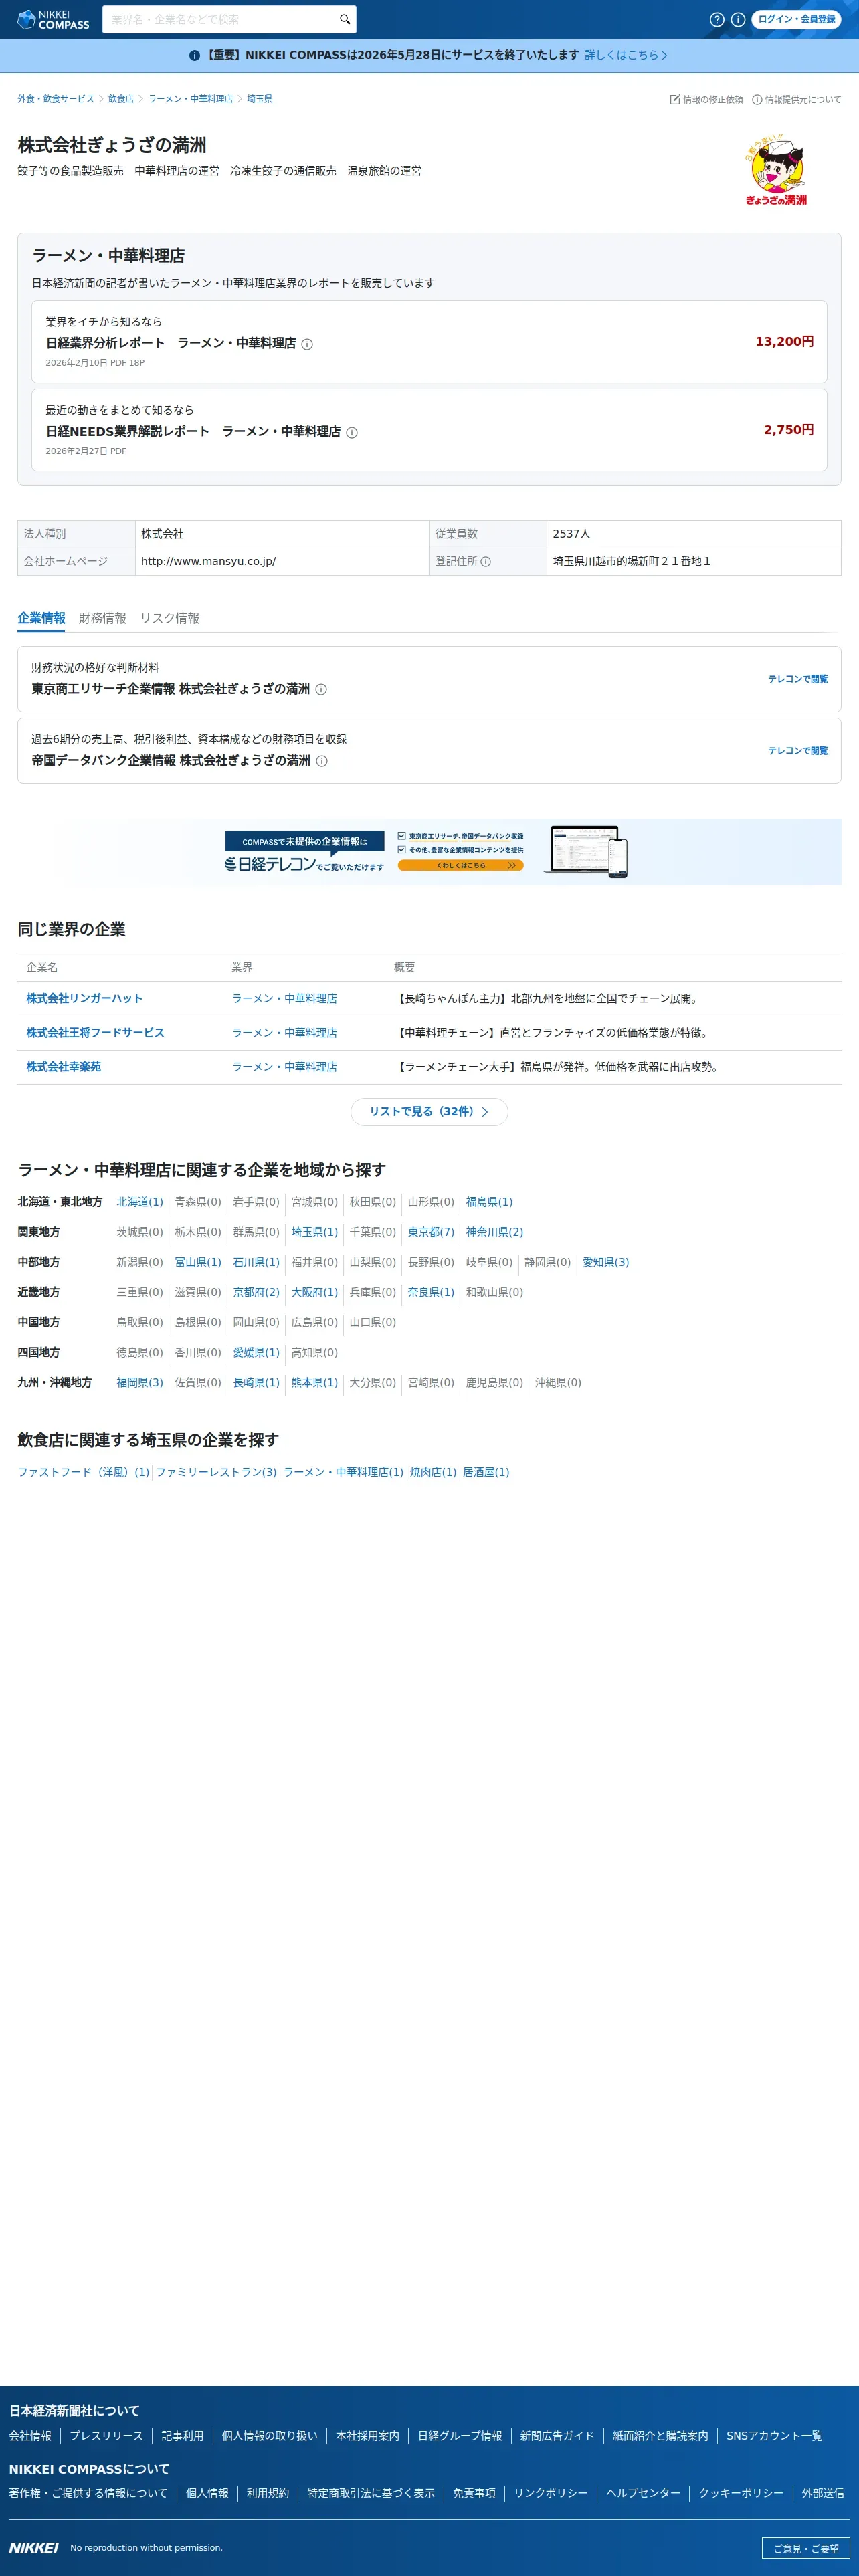Click ラーメン・中華料理店 industry link in リンガーハット row
859x2576 pixels.
pos(284,999)
